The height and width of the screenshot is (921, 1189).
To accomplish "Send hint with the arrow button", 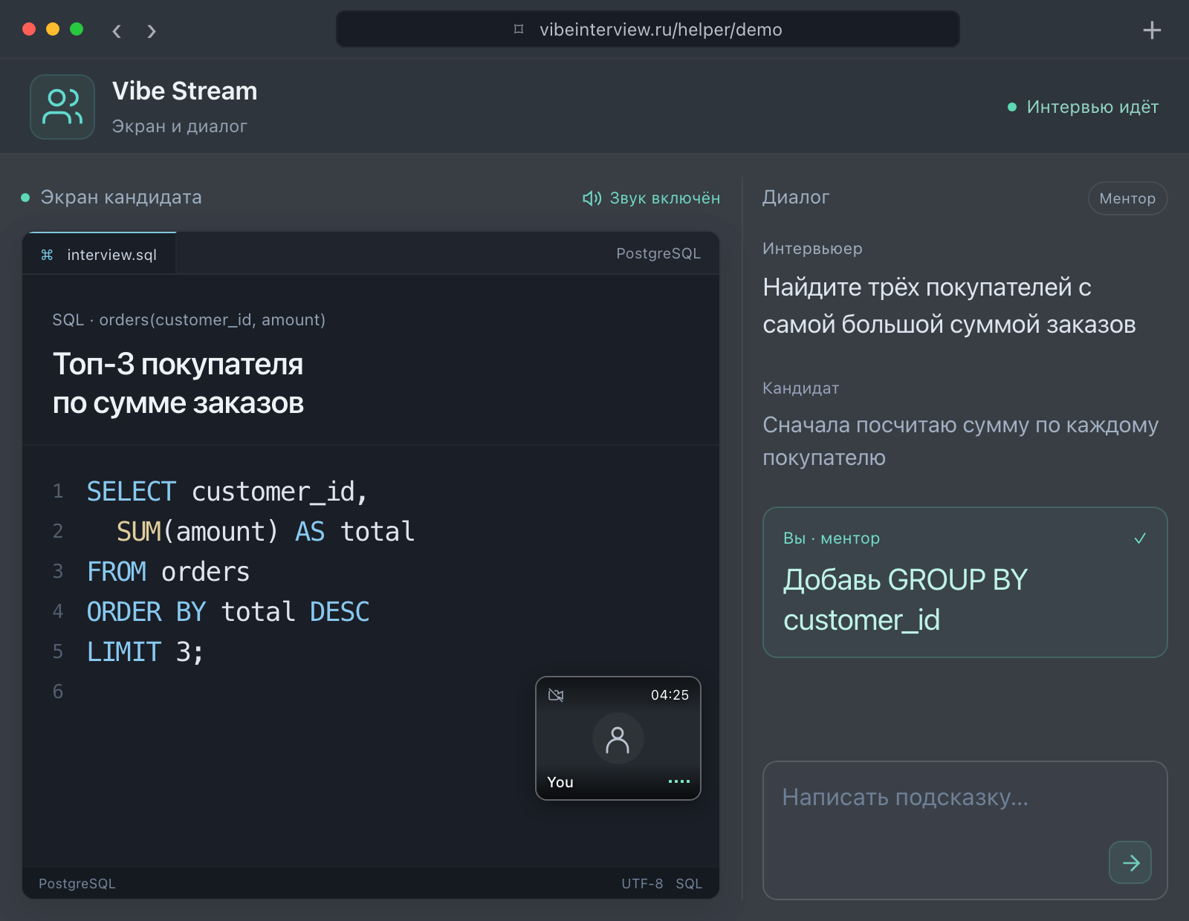I will point(1130,862).
